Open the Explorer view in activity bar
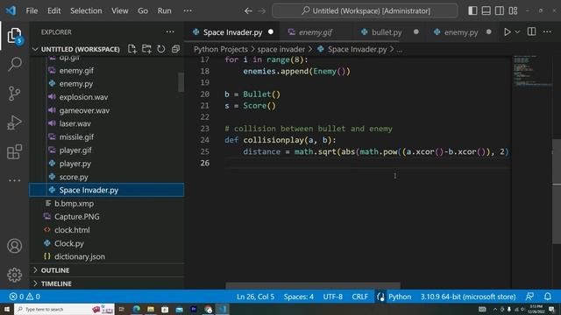This screenshot has width=561, height=315. (x=14, y=35)
